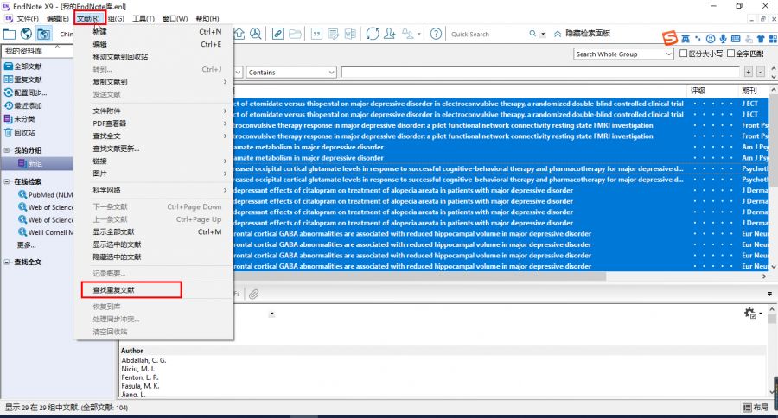Enable the 全字匹配 checkbox
The image size is (778, 418).
tap(730, 53)
